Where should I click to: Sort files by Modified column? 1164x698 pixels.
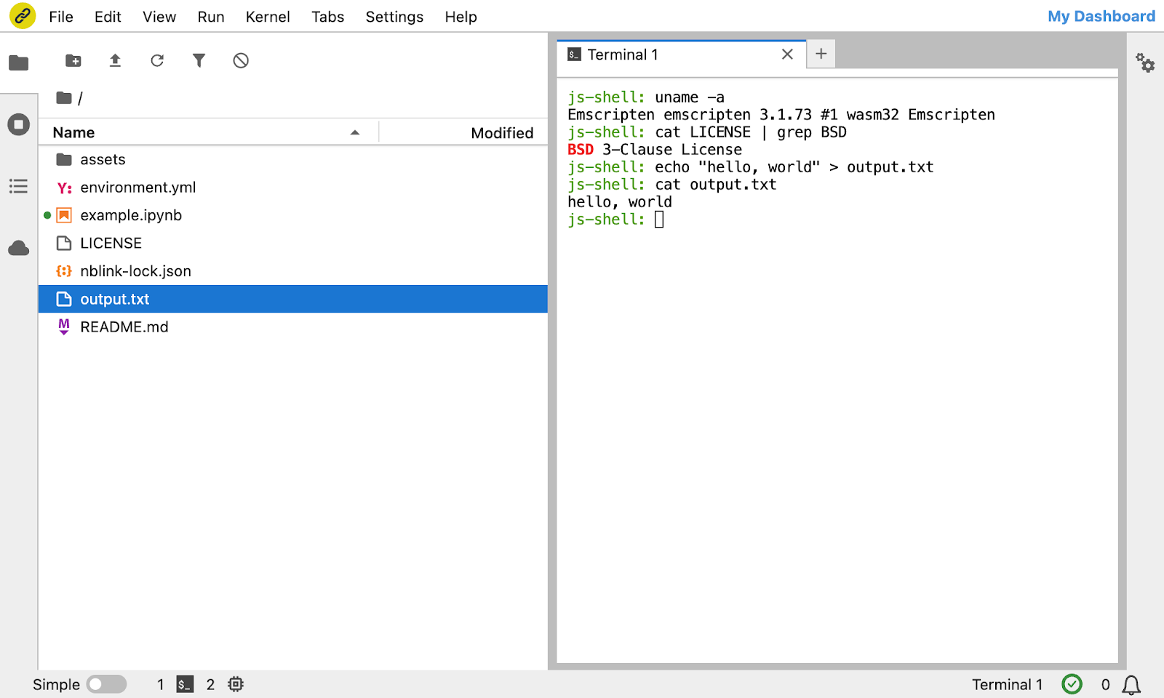(x=502, y=132)
